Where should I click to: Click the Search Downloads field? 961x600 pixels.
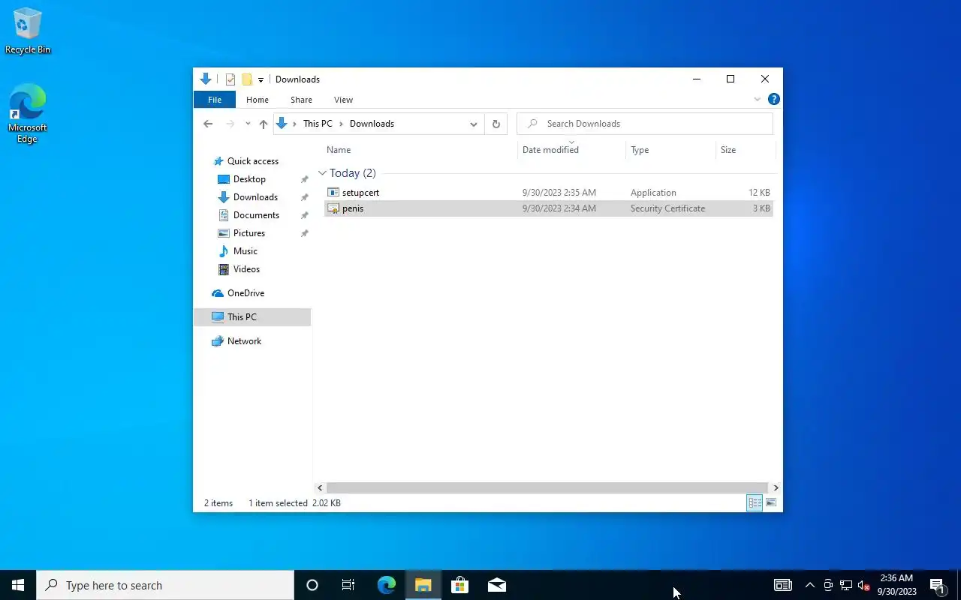tap(645, 124)
